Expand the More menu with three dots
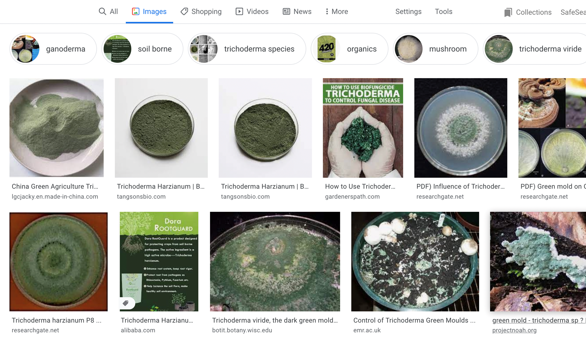This screenshot has height=340, width=586. click(337, 12)
